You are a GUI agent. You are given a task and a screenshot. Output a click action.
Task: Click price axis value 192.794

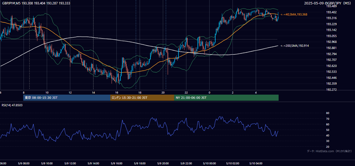click(331, 54)
